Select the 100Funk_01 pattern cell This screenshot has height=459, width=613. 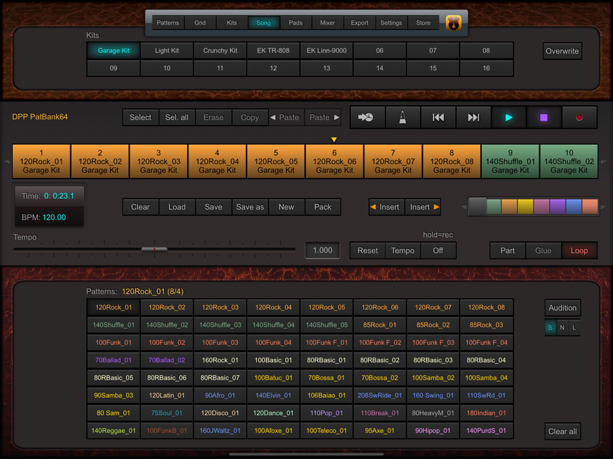click(114, 342)
